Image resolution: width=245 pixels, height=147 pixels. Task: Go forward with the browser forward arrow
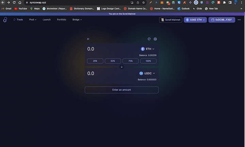(x=9, y=2)
